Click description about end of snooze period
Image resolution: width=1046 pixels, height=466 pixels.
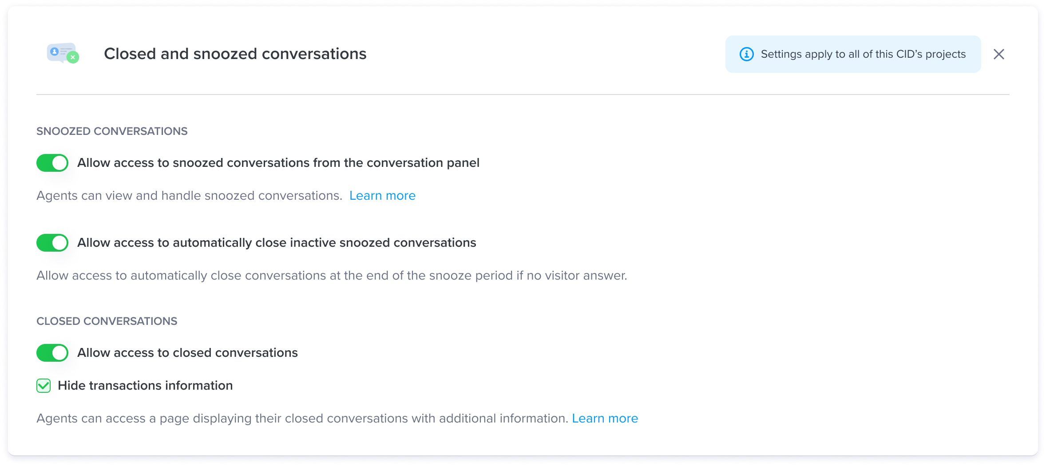[x=332, y=276]
